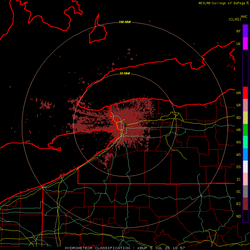Click the WS legend label
The height and width of the screenshot is (250, 250).
[239, 154]
